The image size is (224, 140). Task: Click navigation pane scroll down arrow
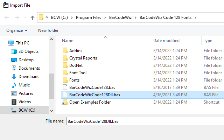(52, 111)
